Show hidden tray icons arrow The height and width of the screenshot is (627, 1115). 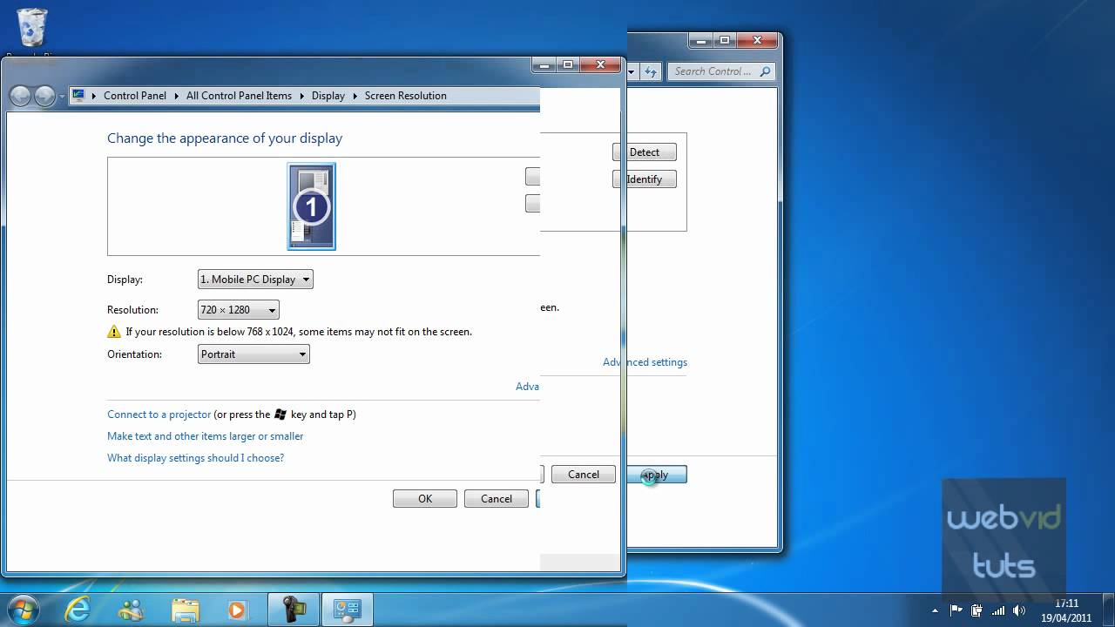(x=936, y=610)
